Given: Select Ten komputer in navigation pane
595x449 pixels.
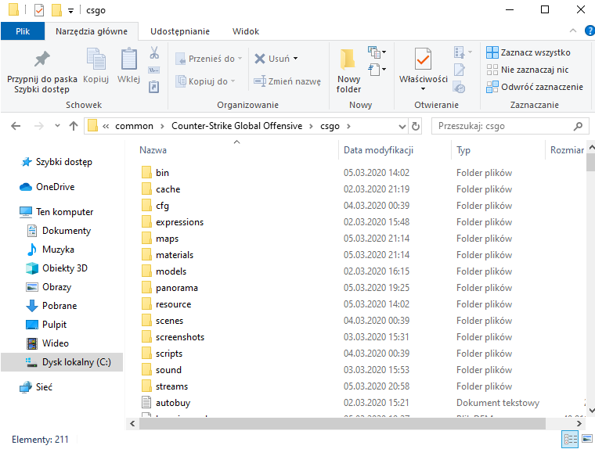Looking at the screenshot, I should click(x=56, y=212).
